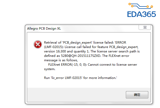Close the Allegro PCB Design XL dialog

click(x=144, y=28)
